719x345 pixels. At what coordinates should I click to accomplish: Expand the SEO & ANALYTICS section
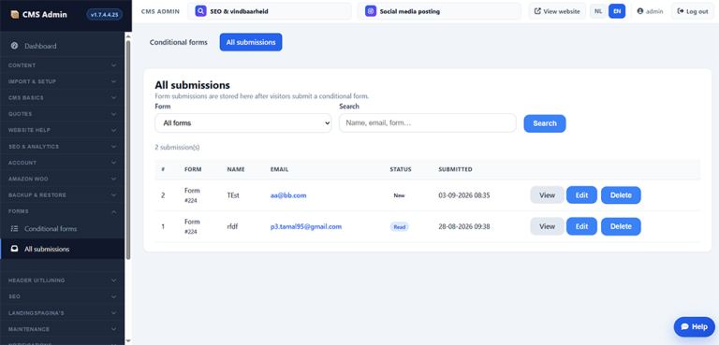[x=63, y=147]
